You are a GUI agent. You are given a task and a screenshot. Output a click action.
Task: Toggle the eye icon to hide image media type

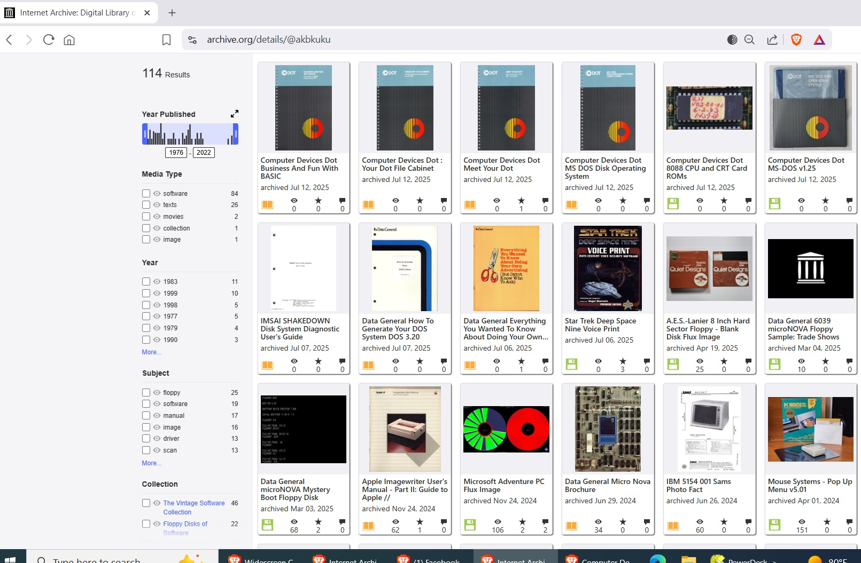click(x=157, y=239)
